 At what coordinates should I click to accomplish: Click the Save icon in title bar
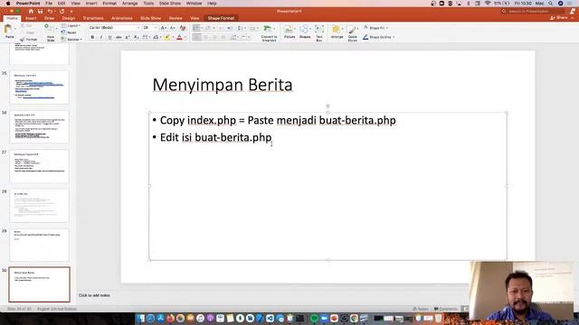pos(40,12)
